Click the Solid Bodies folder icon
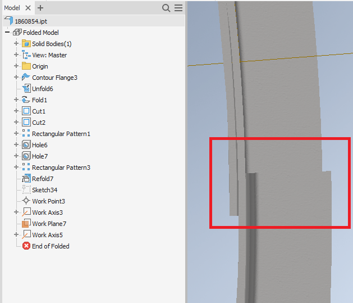This screenshot has width=353, height=303. [x=26, y=43]
